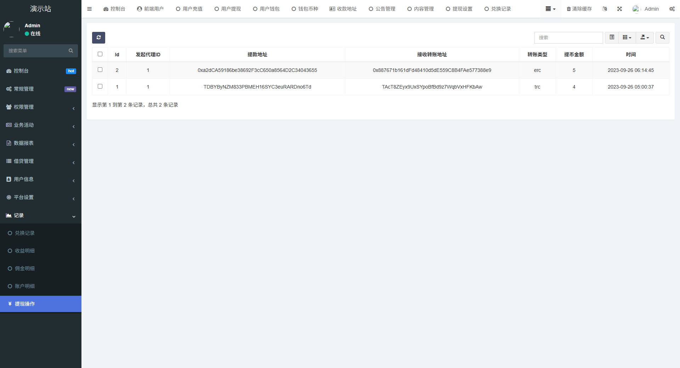The image size is (680, 368).
Task: Open the settings gear icon at top right
Action: pos(672,9)
